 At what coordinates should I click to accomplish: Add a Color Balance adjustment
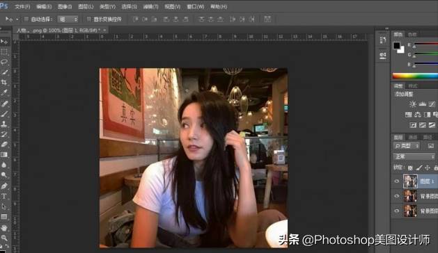[x=418, y=115]
